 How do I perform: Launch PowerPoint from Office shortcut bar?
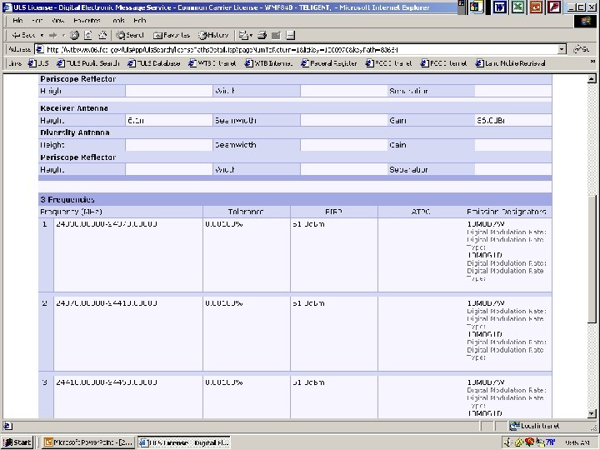coord(536,7)
